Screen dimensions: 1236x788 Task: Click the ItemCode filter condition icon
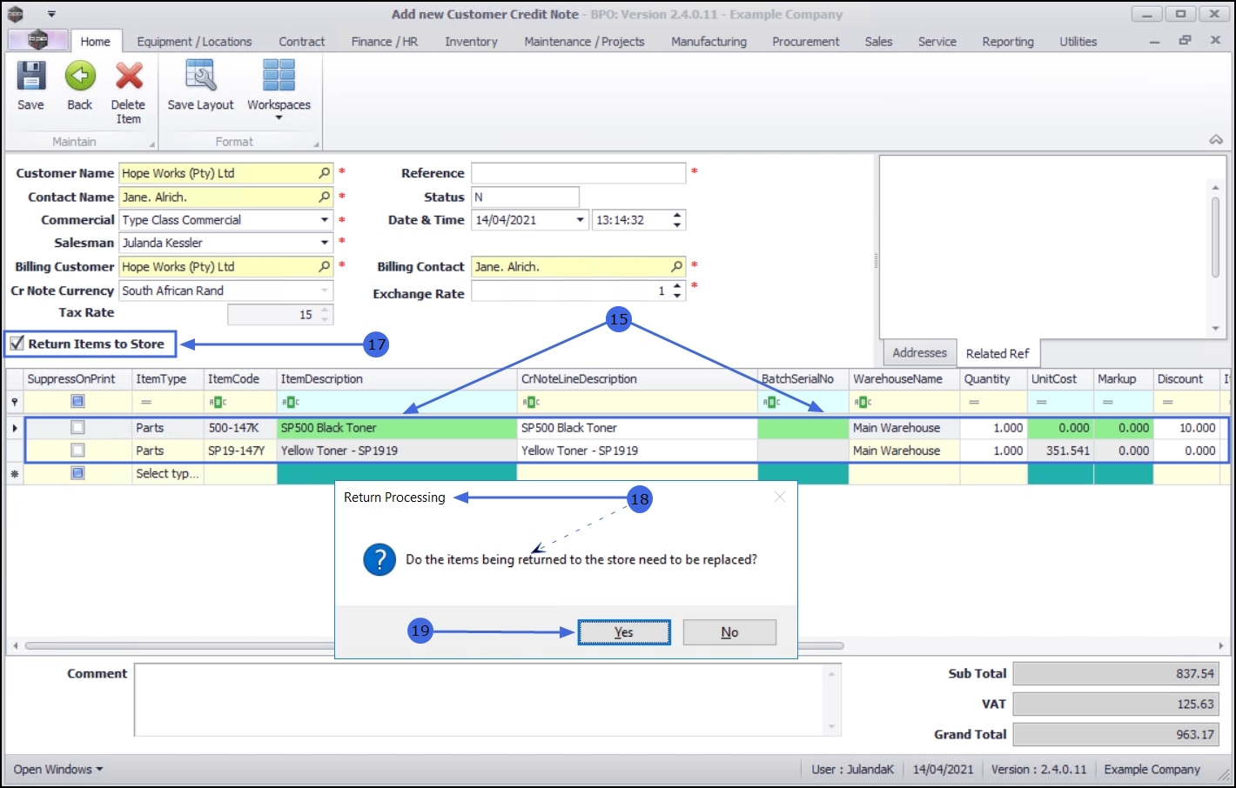[218, 402]
